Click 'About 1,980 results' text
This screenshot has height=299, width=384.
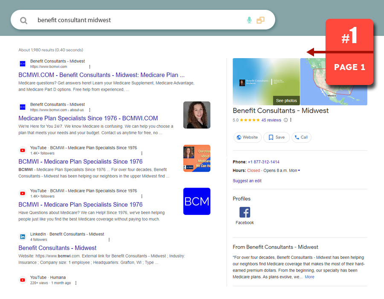pyautogui.click(x=36, y=50)
